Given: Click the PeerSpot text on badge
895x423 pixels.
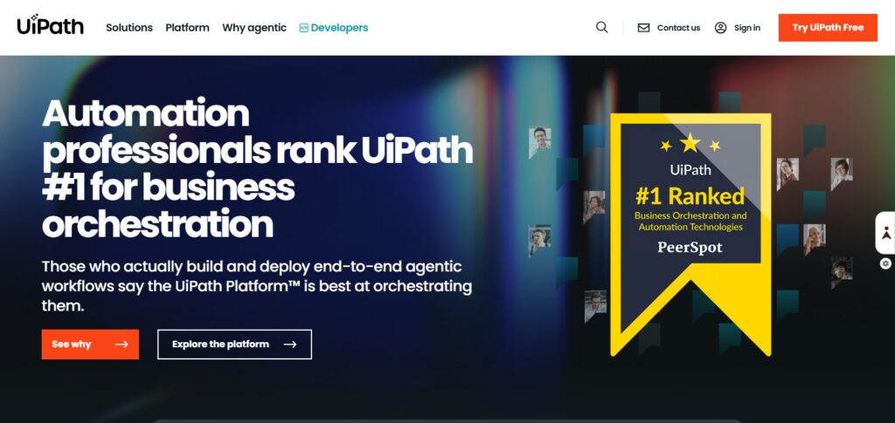Looking at the screenshot, I should (x=690, y=247).
